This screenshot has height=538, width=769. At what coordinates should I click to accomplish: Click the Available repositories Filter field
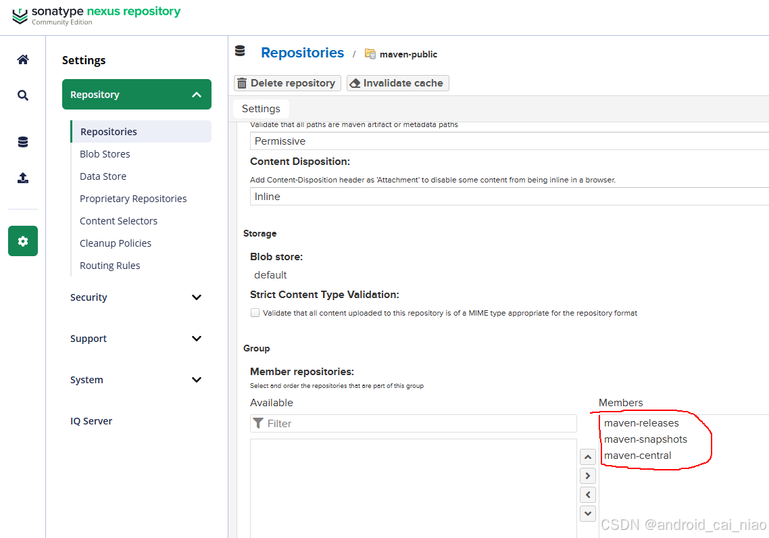coord(414,423)
